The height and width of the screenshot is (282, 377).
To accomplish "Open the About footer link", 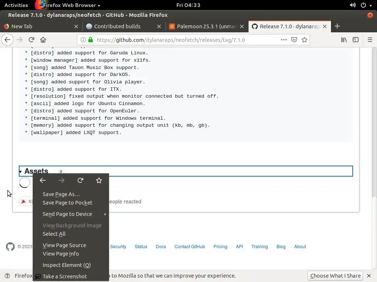I will pos(300,247).
